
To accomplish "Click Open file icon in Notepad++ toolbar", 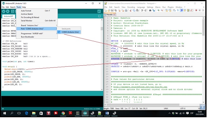I will coord(109,10).
